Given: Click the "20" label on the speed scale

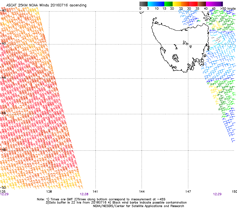Looking at the screenshot, I should pyautogui.click(x=172, y=9).
